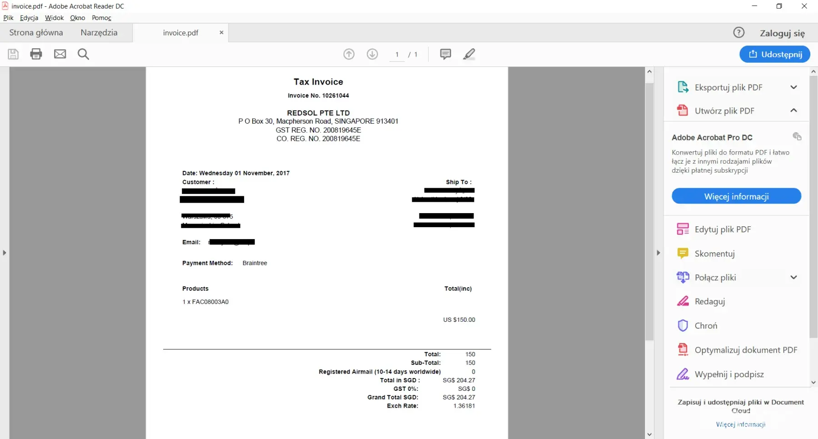This screenshot has height=439, width=818.
Task: Select the invoice.pdf document tab
Action: point(180,33)
